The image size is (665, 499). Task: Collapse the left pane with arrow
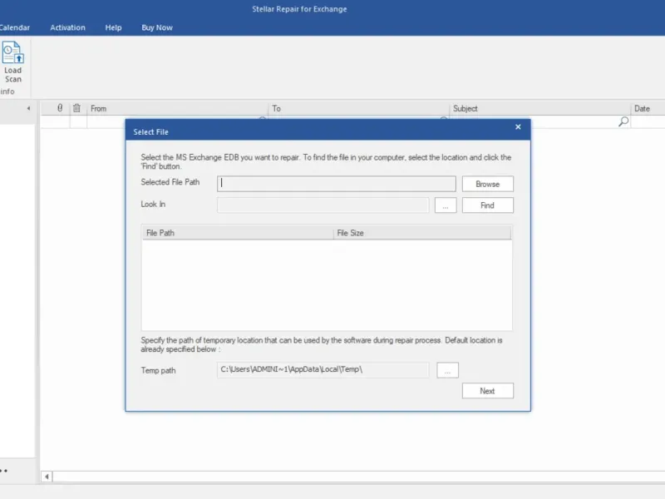(28, 108)
